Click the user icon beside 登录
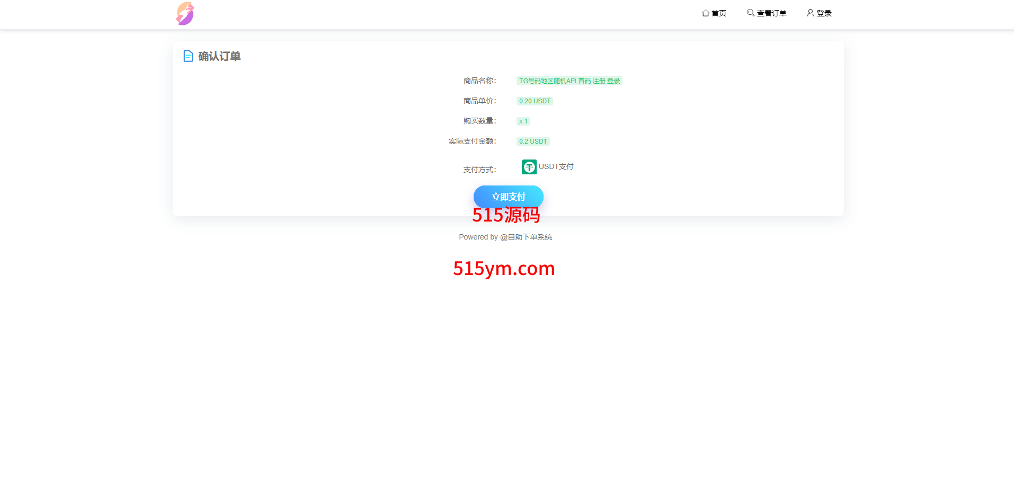Image resolution: width=1014 pixels, height=487 pixels. click(810, 13)
